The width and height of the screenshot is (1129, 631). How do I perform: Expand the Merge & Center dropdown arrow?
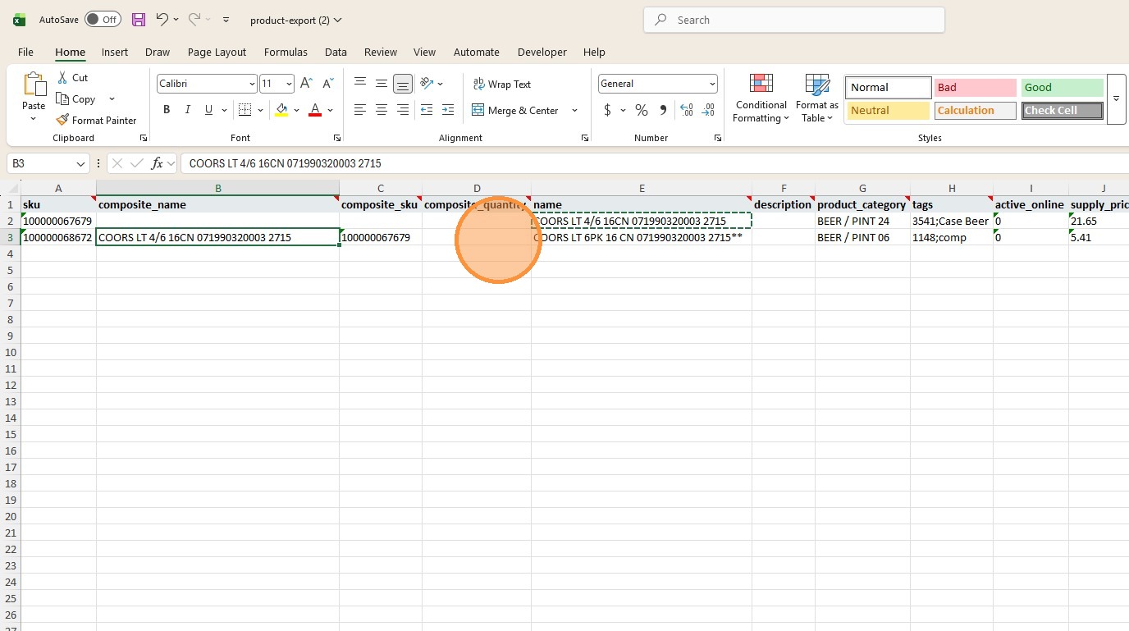pos(574,110)
